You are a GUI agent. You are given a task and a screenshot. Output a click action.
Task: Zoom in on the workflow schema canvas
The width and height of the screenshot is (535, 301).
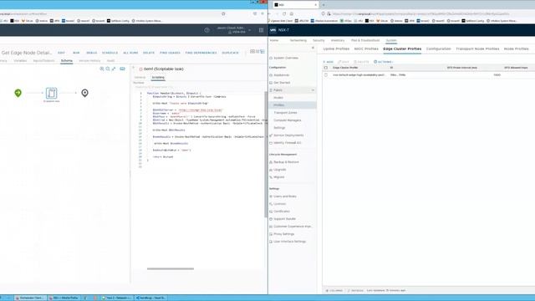(x=102, y=69)
